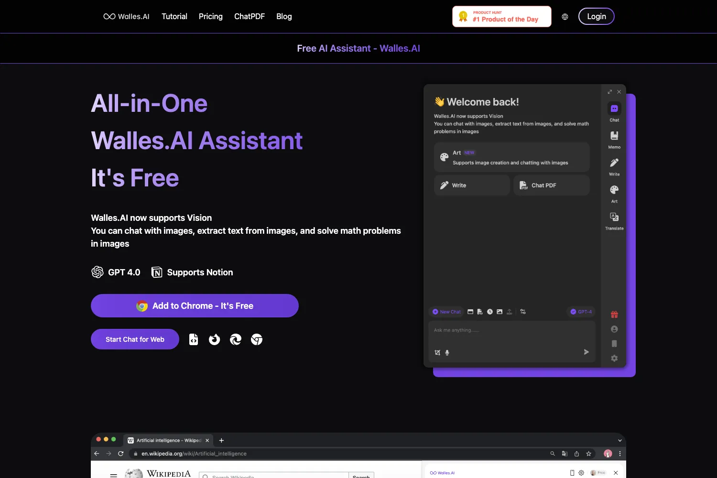Click the Product Hunt badge
This screenshot has height=478, width=717.
502,17
